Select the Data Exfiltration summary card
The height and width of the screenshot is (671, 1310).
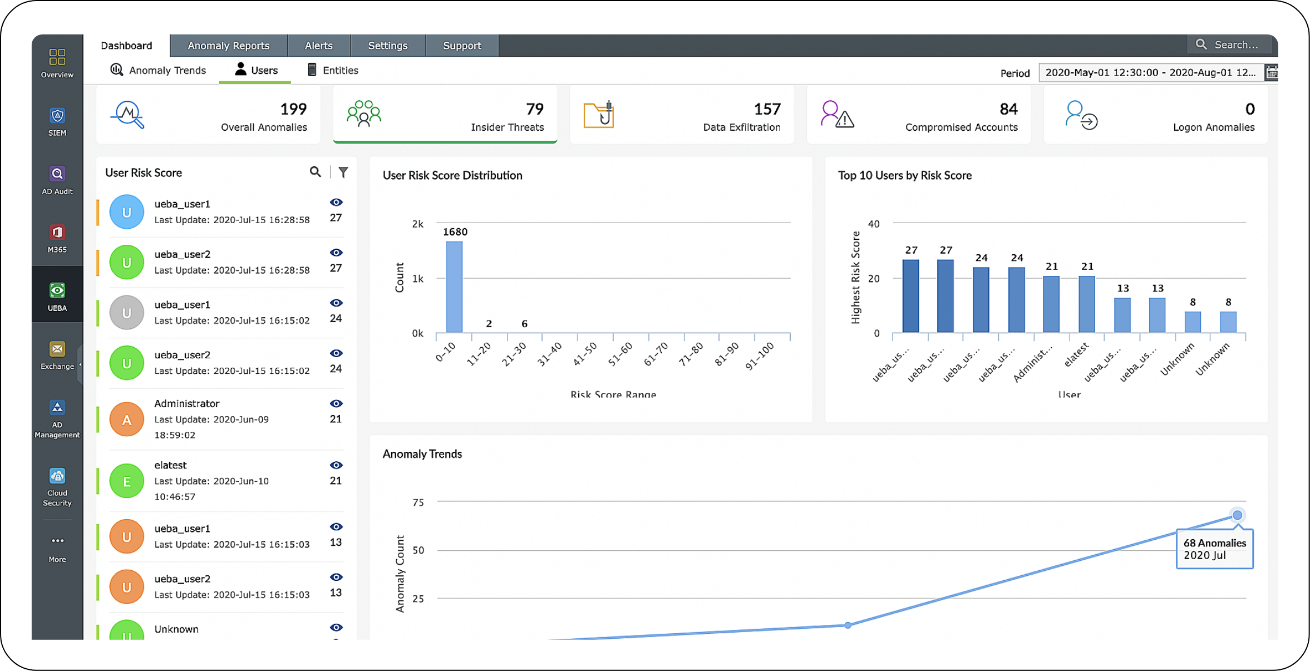[x=681, y=115]
